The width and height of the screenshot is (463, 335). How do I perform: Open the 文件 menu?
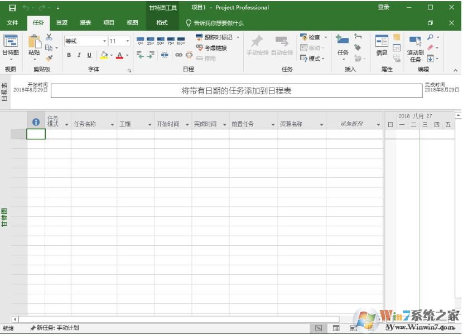(x=12, y=23)
